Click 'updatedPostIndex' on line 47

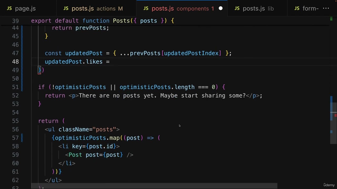[191, 53]
